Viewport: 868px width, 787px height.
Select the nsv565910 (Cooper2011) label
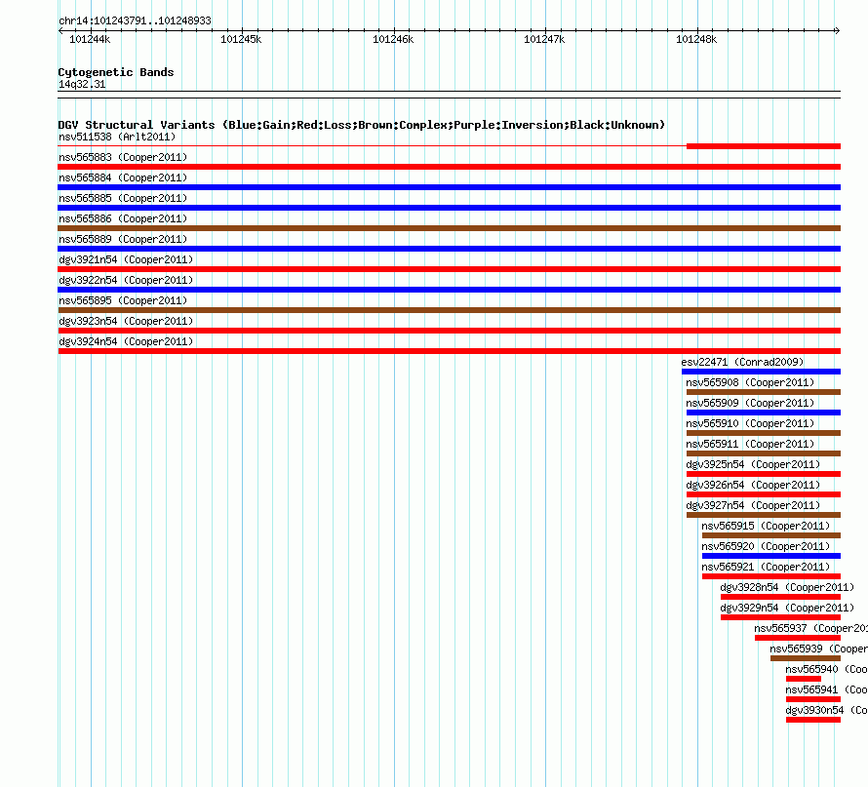(x=750, y=423)
